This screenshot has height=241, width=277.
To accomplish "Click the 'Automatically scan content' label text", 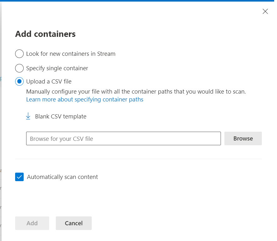I will tap(62, 177).
